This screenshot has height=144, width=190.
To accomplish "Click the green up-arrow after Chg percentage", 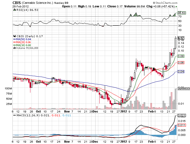I will (x=176, y=7).
